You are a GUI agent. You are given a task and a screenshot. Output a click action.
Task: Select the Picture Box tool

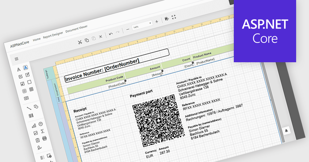click(23, 84)
